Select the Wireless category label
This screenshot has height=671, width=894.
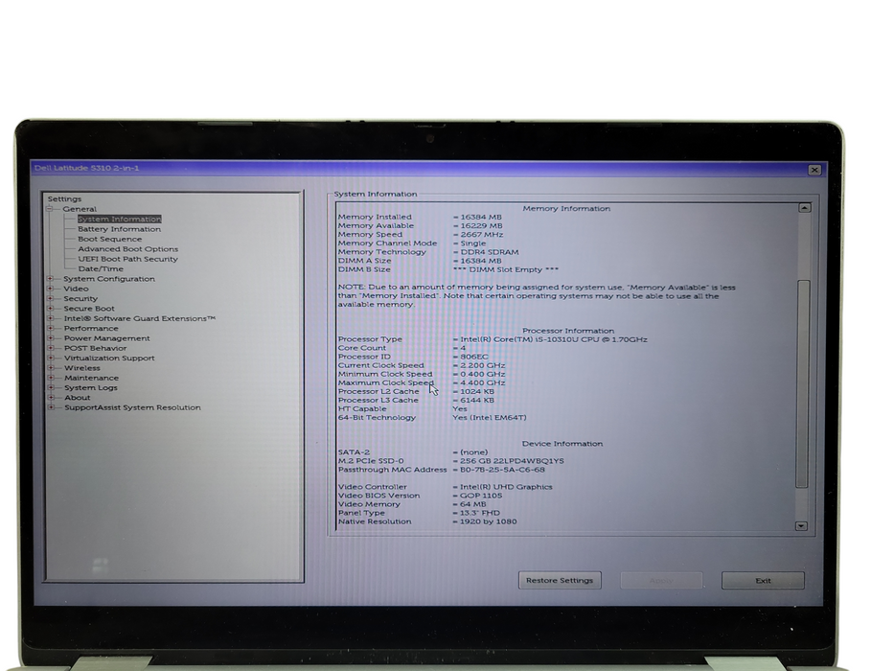[82, 367]
